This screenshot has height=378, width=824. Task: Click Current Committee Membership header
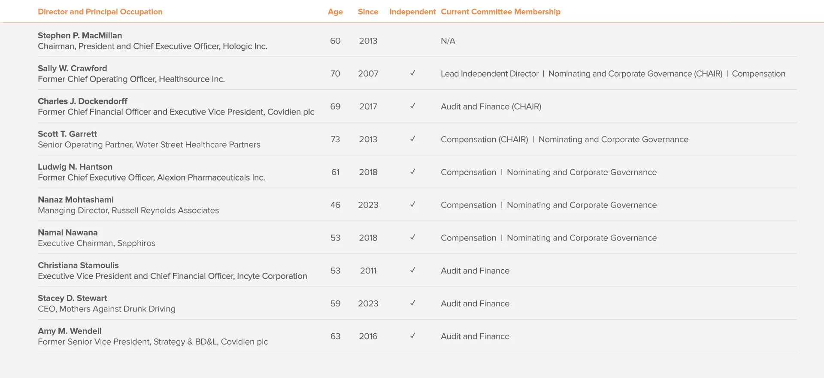(x=500, y=12)
